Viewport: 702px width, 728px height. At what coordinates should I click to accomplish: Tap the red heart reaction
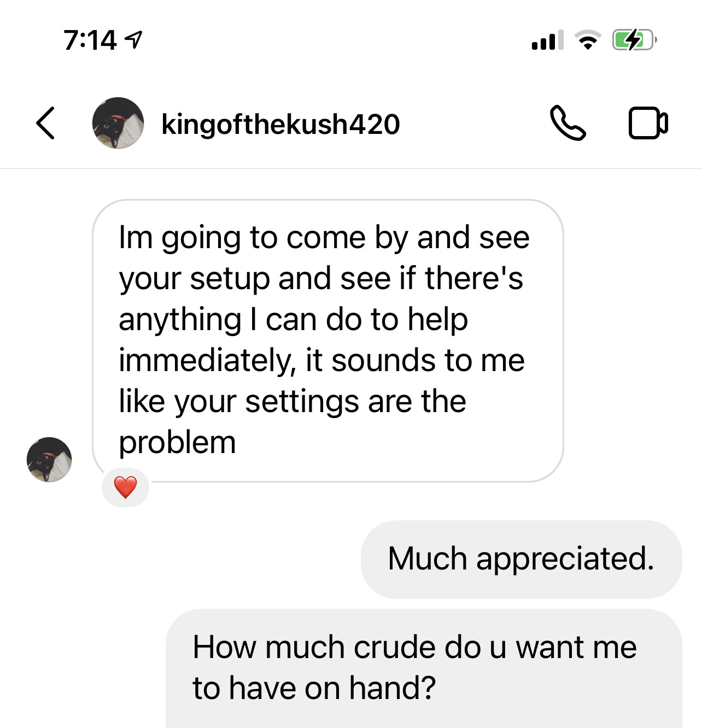tap(125, 487)
